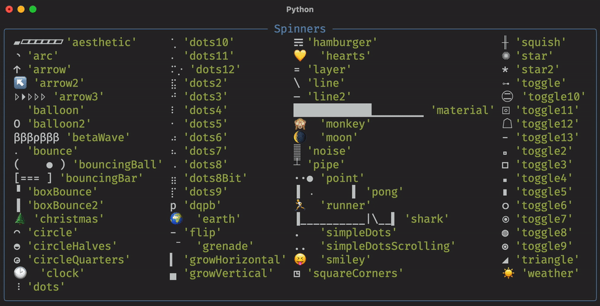Click the material spinner progress bar
Viewport: 600px width, 306px height.
[358, 110]
